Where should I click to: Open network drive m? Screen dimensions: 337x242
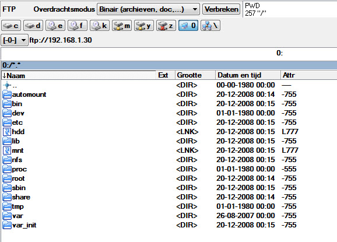tap(122, 26)
